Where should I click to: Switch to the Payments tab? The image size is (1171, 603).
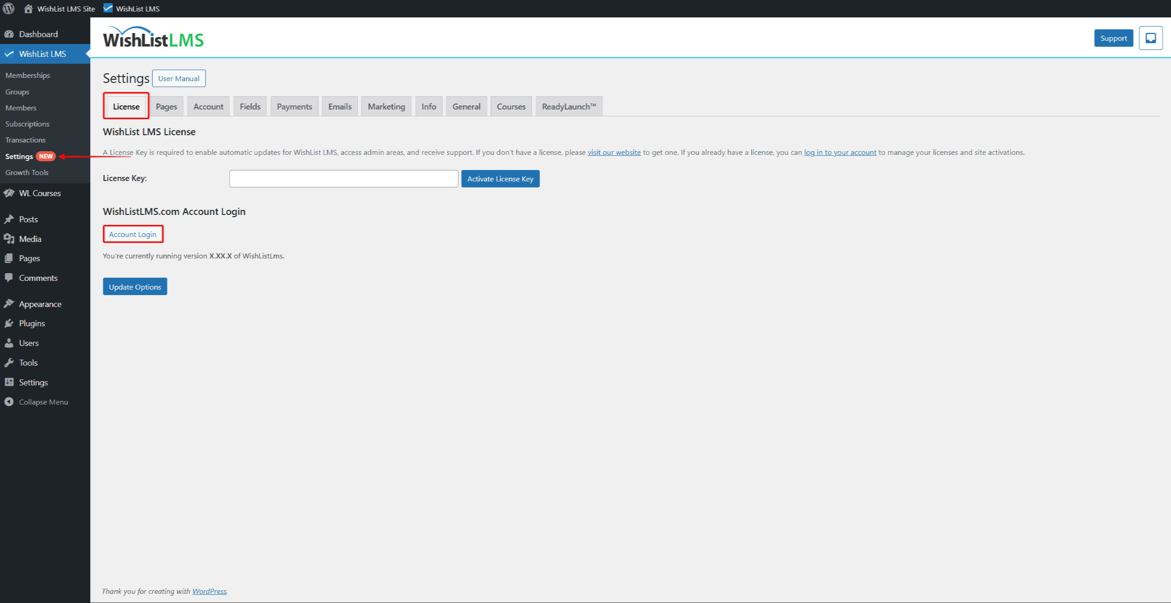(x=294, y=106)
